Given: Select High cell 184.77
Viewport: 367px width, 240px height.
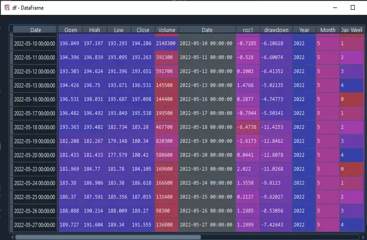Looking at the screenshot, I should coord(94,169).
